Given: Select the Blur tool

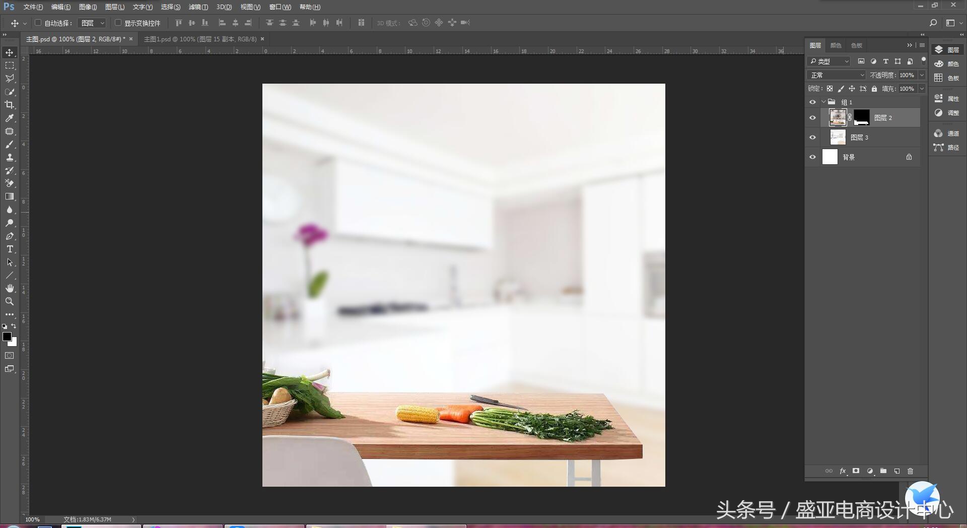Looking at the screenshot, I should 10,210.
